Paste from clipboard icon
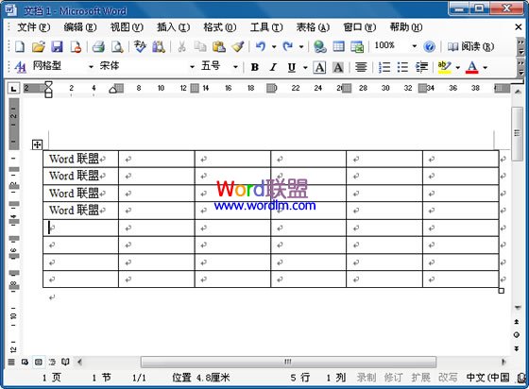The image size is (529, 389). 219,46
